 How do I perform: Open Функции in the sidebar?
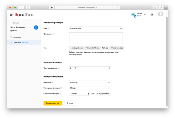coord(17,37)
